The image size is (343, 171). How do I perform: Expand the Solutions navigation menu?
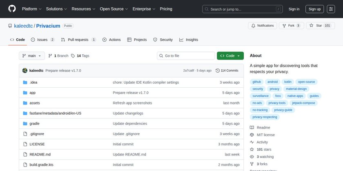[x=56, y=9]
